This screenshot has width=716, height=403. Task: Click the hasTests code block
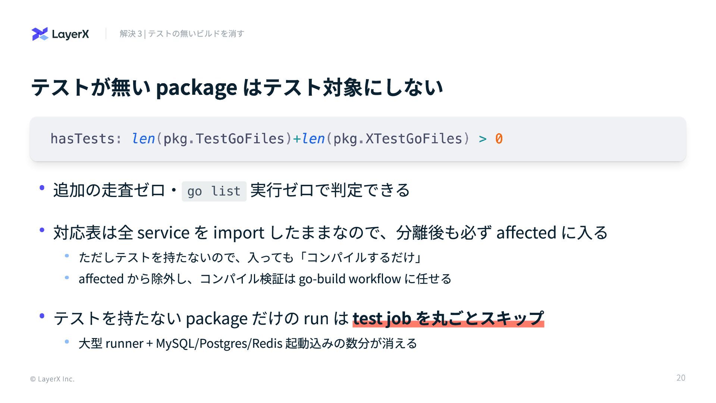click(x=358, y=139)
